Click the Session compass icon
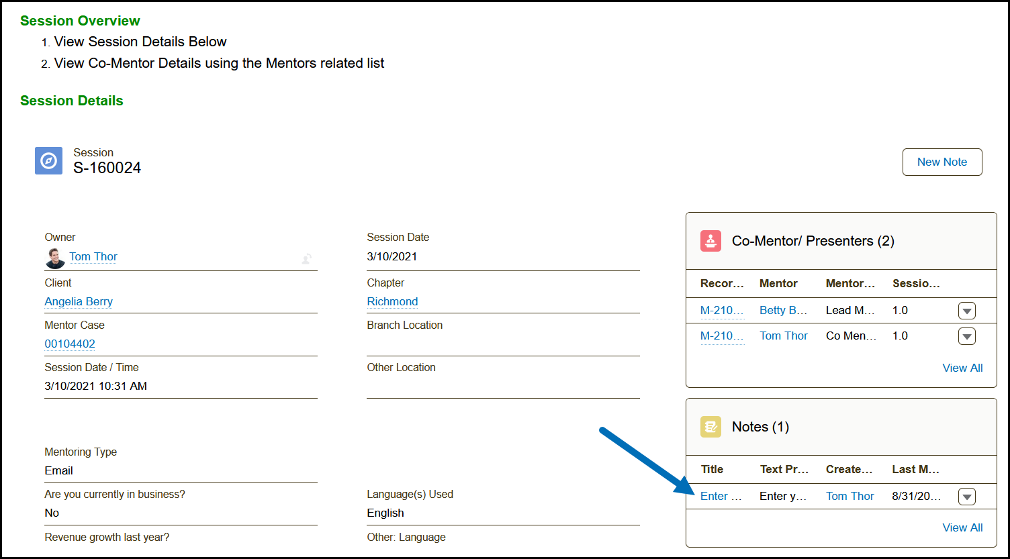The image size is (1010, 559). pyautogui.click(x=48, y=161)
